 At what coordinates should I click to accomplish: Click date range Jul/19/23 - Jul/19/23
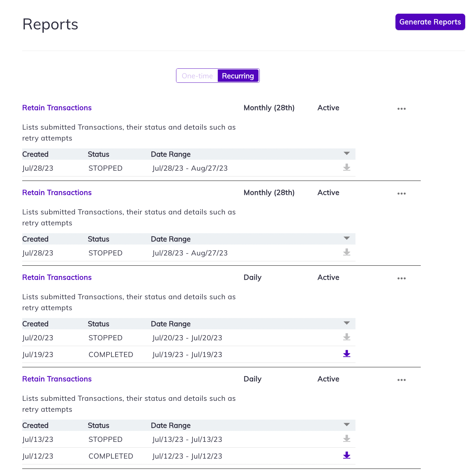(187, 355)
